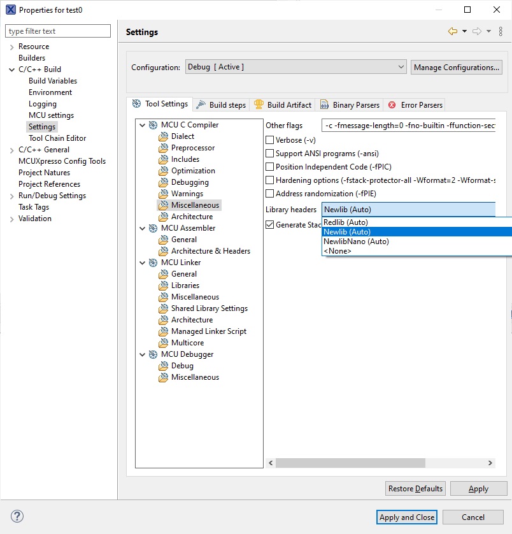Viewport: 512px width, 534px height.
Task: Open the Managed Linker Script settings
Action: (x=206, y=331)
